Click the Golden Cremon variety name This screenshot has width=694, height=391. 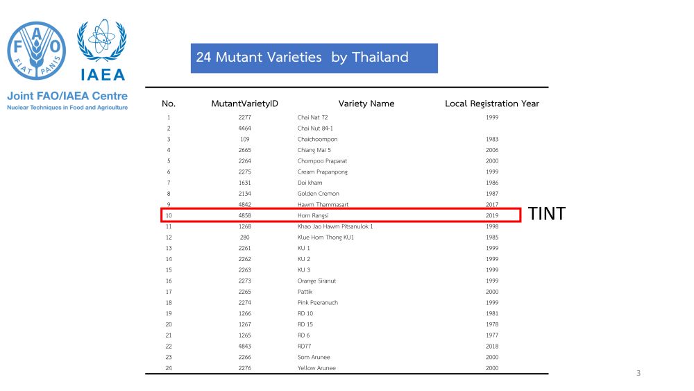tap(319, 194)
